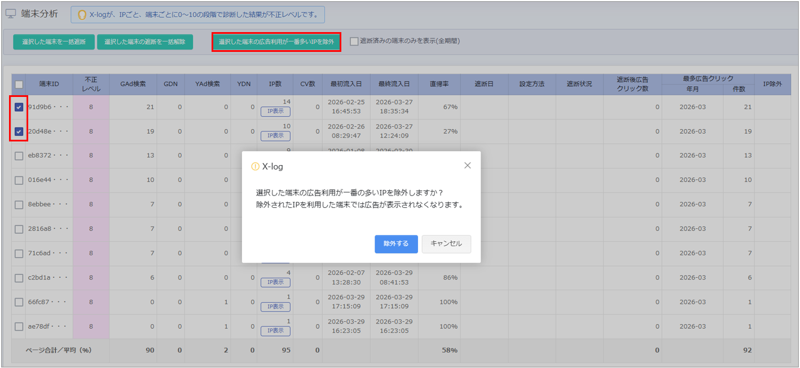Click the 選択した端末の広告利用が一番多いIPを除外 button

click(x=276, y=42)
